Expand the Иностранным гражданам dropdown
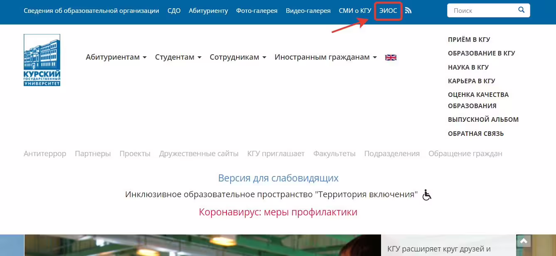 pos(326,57)
